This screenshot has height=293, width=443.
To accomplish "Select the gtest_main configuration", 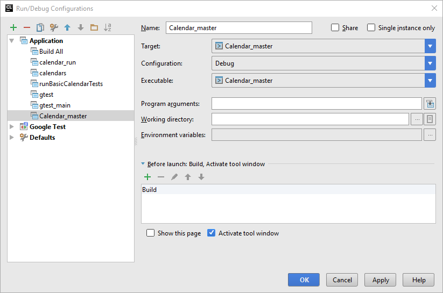I will click(54, 105).
